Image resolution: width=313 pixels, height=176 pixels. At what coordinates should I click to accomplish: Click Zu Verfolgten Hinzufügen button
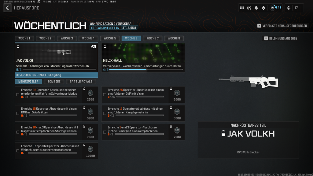(x=56, y=75)
